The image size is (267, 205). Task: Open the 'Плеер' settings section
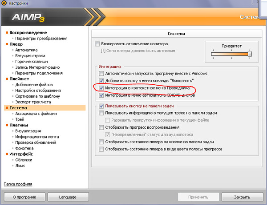click(x=16, y=44)
